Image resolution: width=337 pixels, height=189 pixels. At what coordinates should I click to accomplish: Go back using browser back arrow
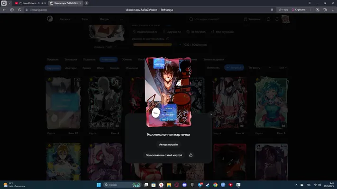[4, 10]
